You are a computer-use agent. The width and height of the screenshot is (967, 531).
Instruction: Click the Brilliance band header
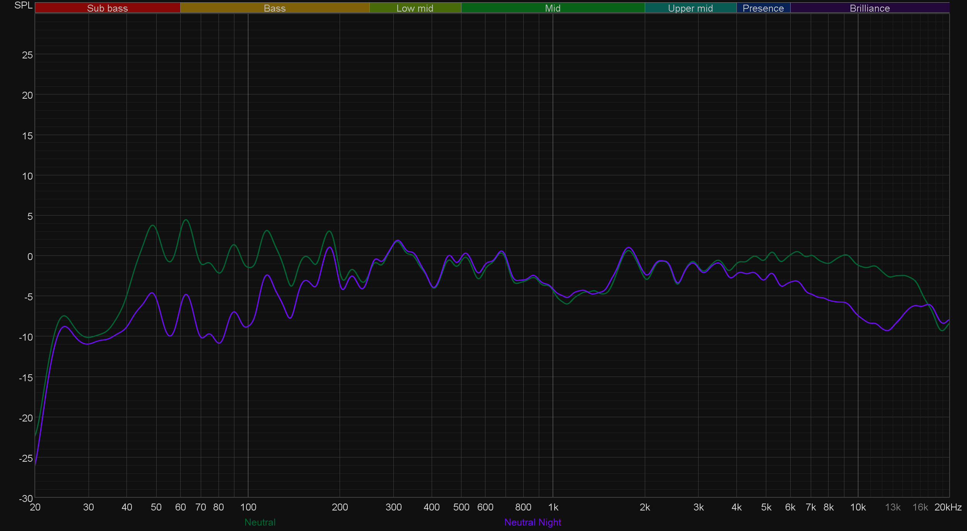870,8
